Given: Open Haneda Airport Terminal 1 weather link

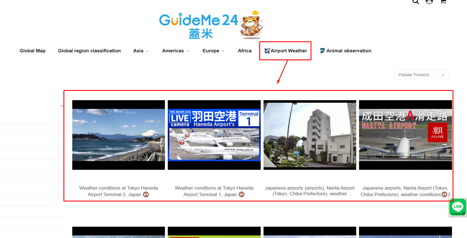Looking at the screenshot, I should [x=214, y=191].
